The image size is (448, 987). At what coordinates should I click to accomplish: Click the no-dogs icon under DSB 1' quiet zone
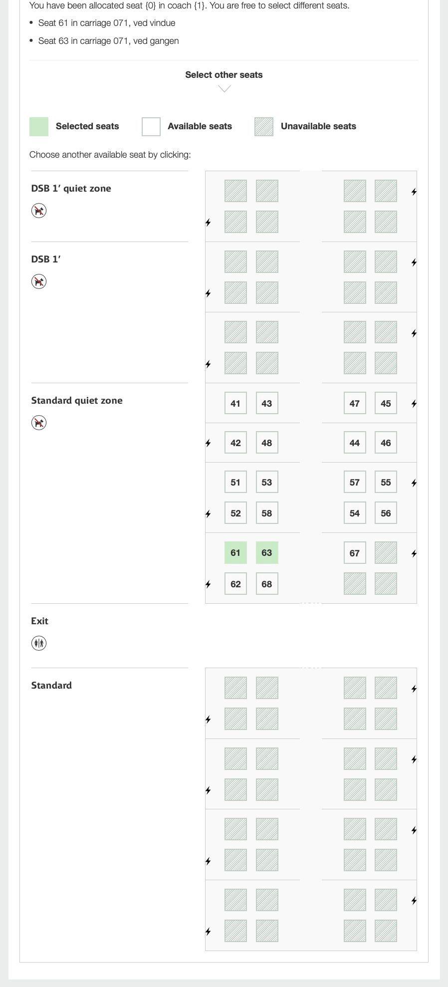pos(38,210)
